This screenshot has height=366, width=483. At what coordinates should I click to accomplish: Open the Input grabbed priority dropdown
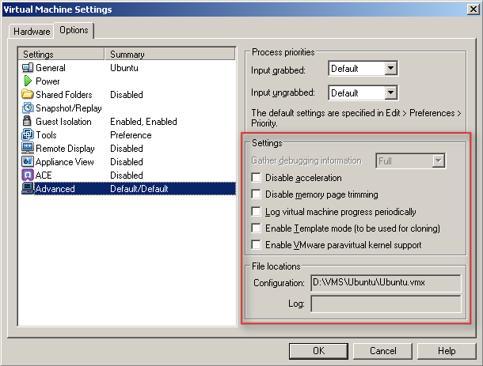[390, 69]
